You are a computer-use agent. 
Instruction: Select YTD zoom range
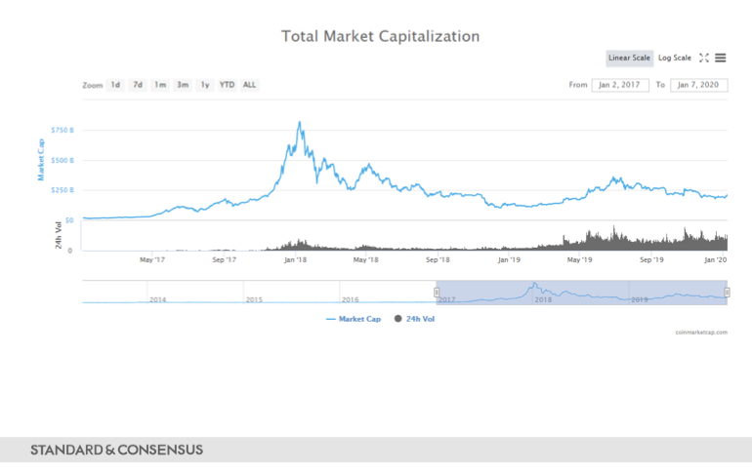click(227, 85)
